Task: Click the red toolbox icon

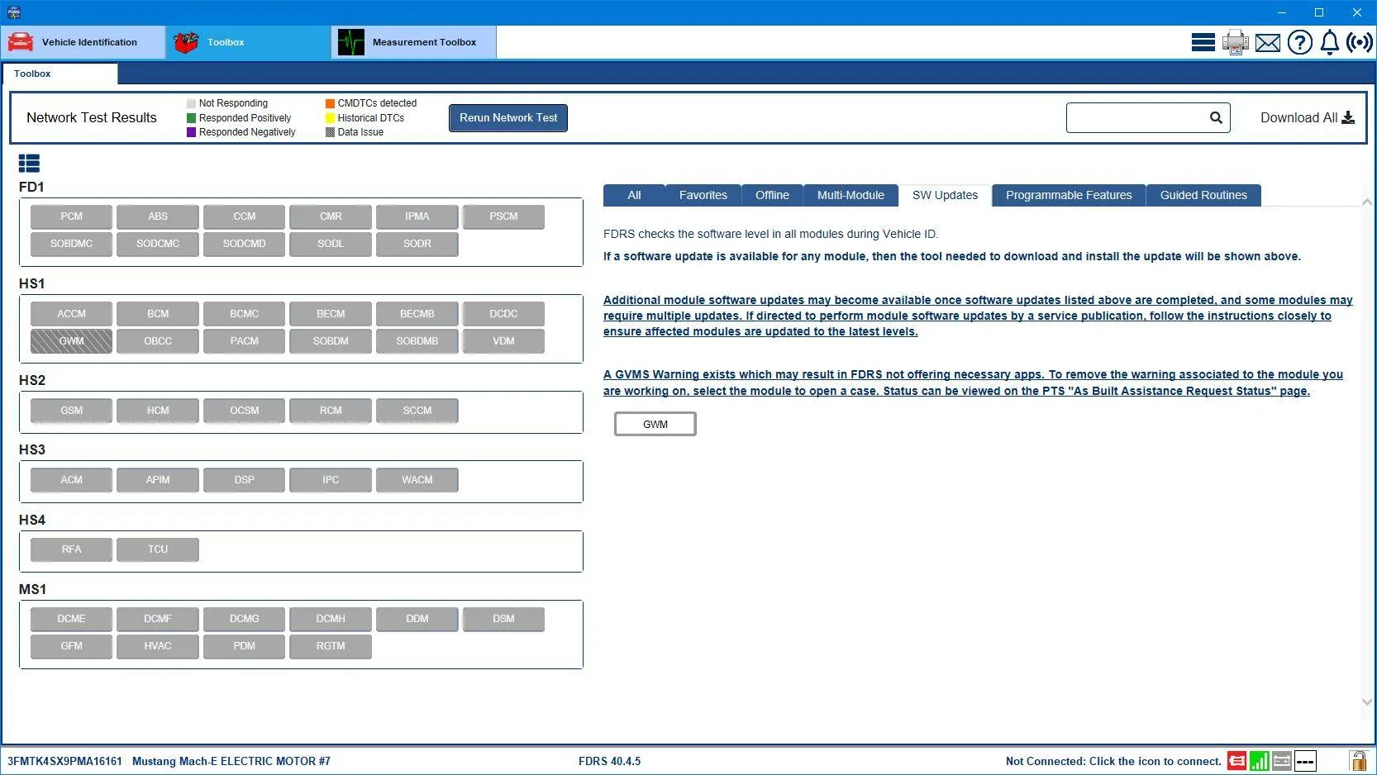Action: click(x=186, y=42)
